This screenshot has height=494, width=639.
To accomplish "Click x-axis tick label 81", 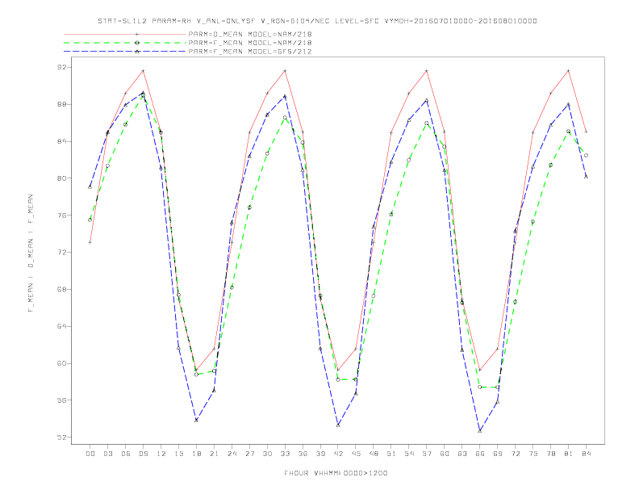I will pos(569,454).
